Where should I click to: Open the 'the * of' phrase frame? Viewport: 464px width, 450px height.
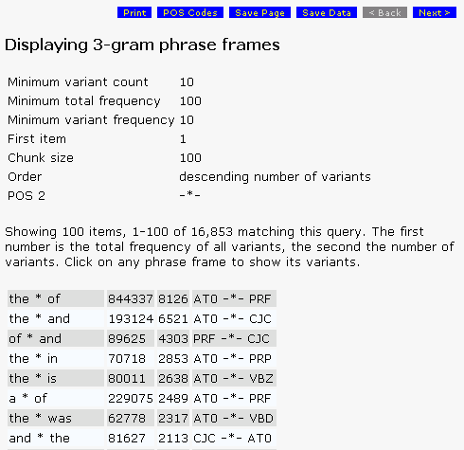coord(34,298)
